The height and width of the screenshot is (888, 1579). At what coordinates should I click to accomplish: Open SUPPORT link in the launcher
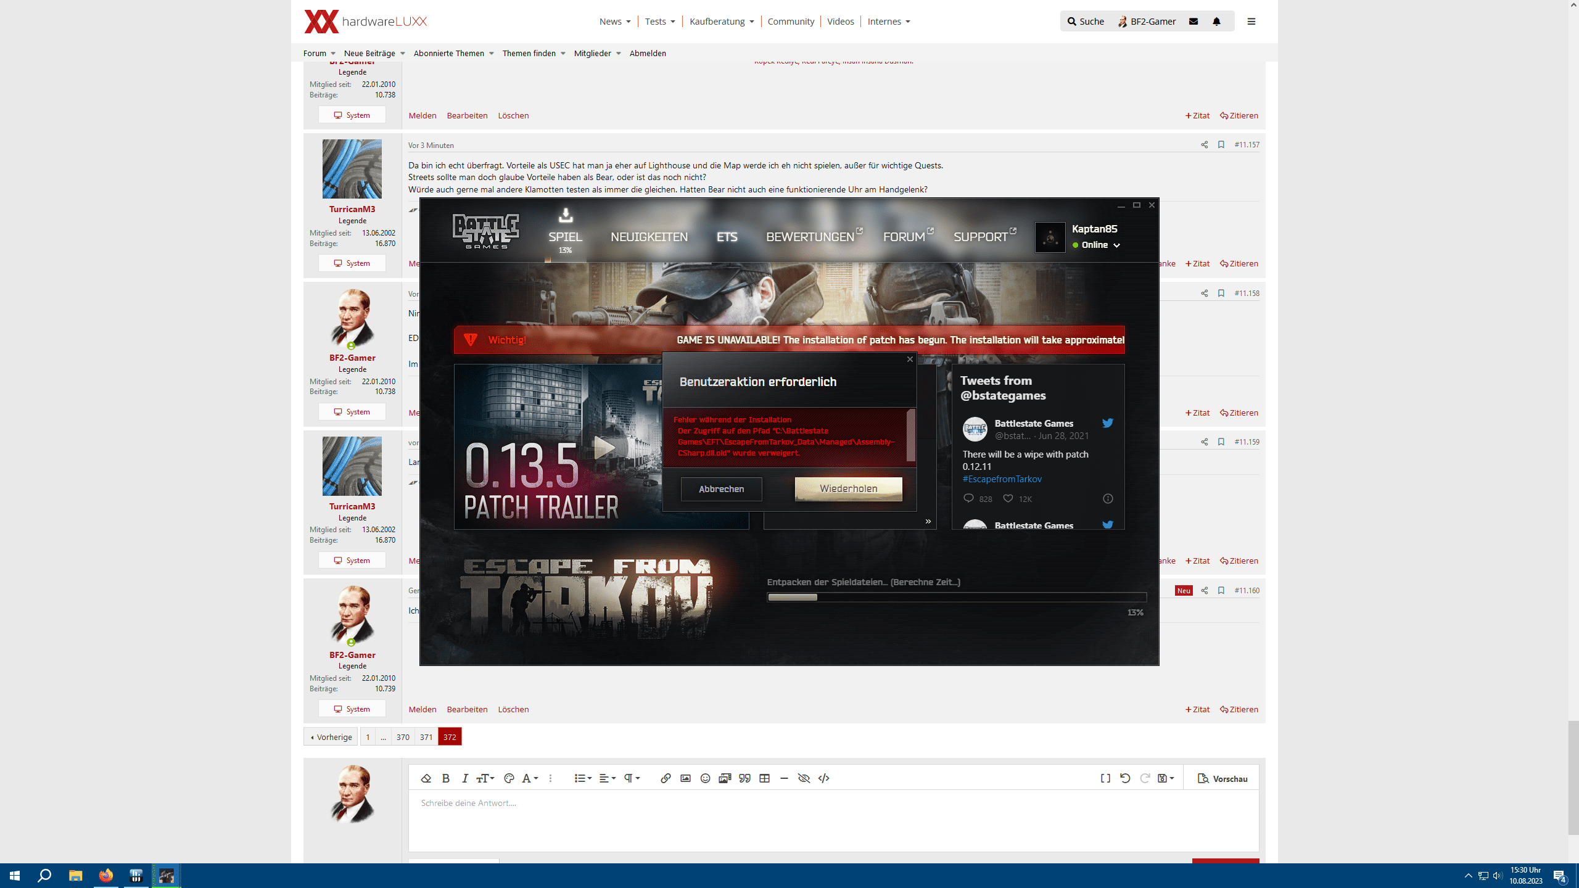(x=984, y=237)
